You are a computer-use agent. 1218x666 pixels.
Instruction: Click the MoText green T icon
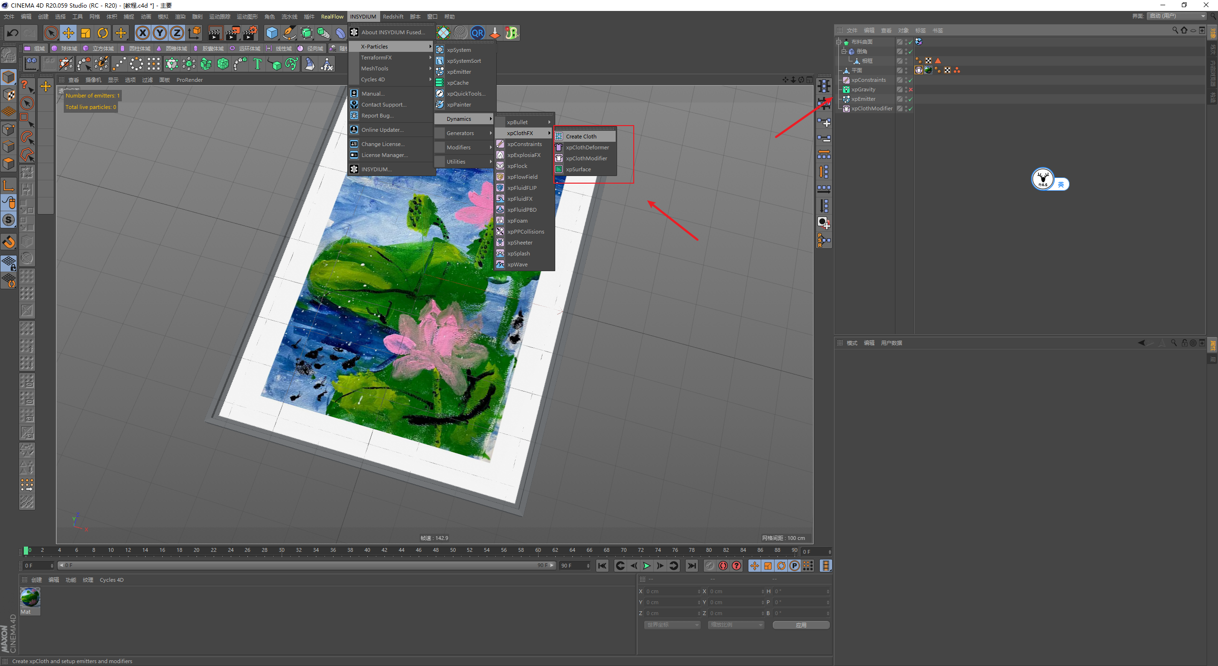257,64
